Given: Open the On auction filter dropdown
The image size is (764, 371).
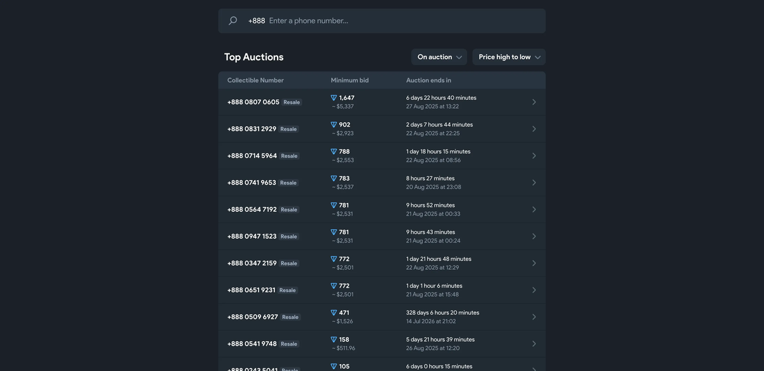Looking at the screenshot, I should point(439,57).
